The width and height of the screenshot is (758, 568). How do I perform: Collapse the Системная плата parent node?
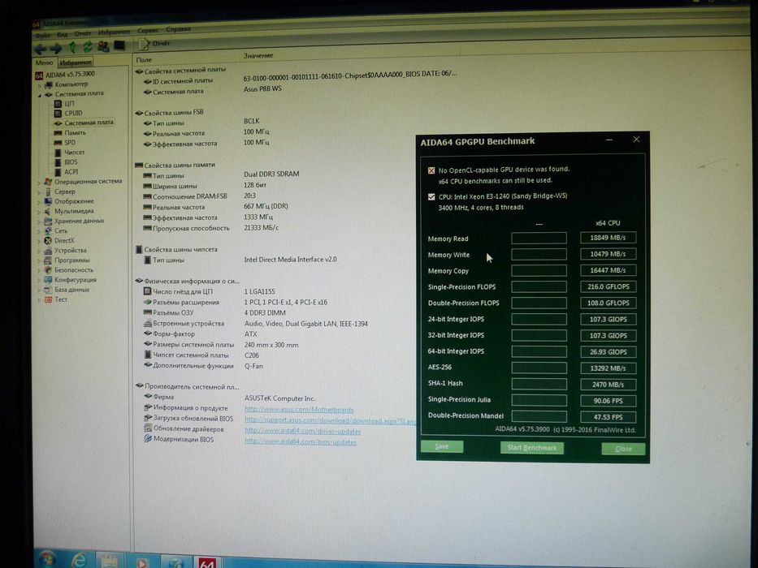tap(40, 95)
